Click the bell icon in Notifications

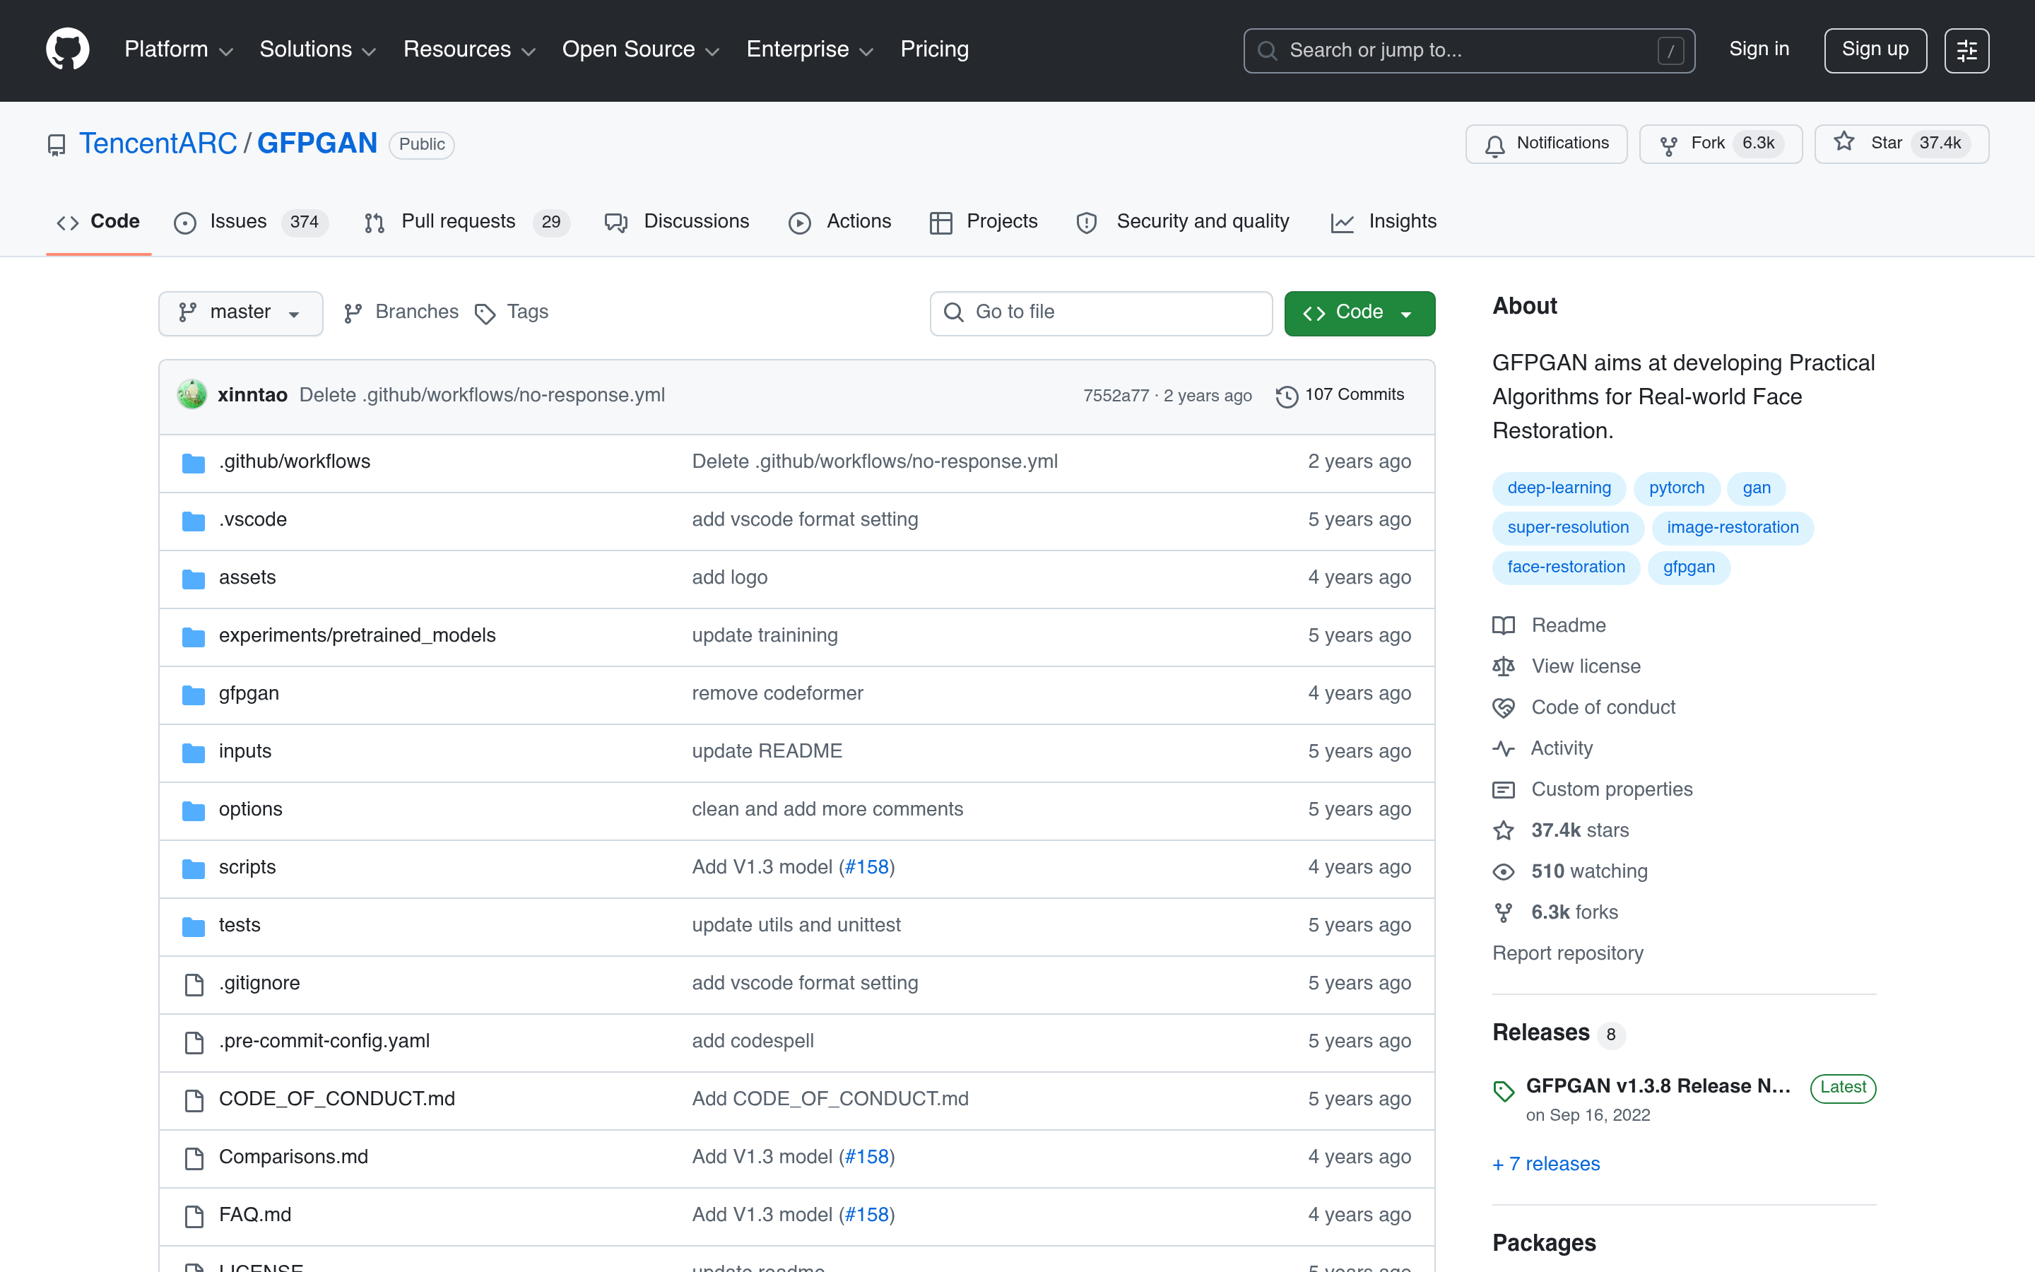coord(1494,146)
